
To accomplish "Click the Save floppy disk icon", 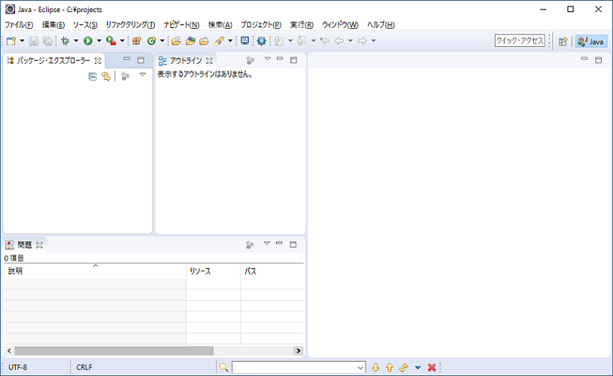I will pos(34,41).
